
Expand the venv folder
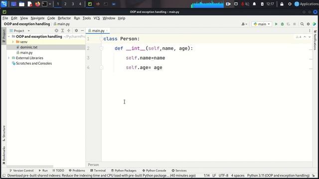click(x=13, y=42)
